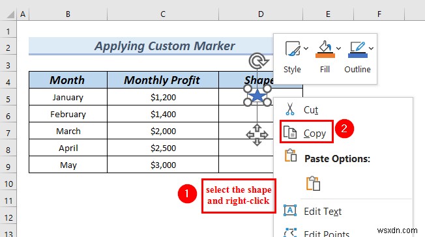The height and width of the screenshot is (237, 425).
Task: Click the scissors Cut icon
Action: coord(290,109)
